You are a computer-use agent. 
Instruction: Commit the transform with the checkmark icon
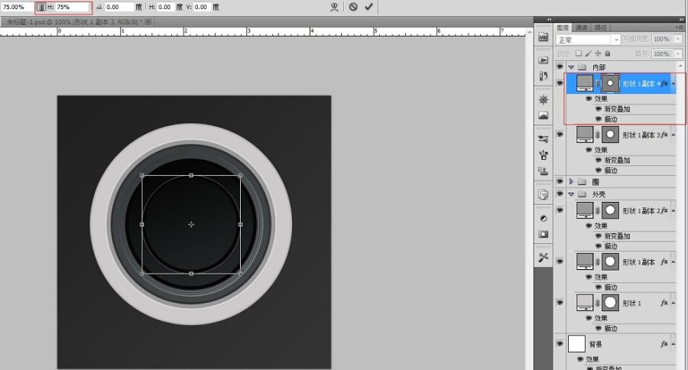(x=369, y=7)
